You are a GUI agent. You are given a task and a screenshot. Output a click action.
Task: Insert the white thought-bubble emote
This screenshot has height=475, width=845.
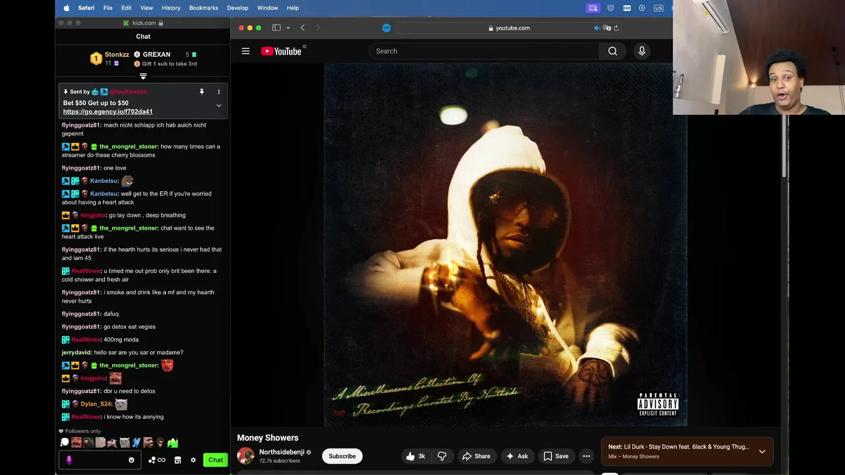click(65, 443)
